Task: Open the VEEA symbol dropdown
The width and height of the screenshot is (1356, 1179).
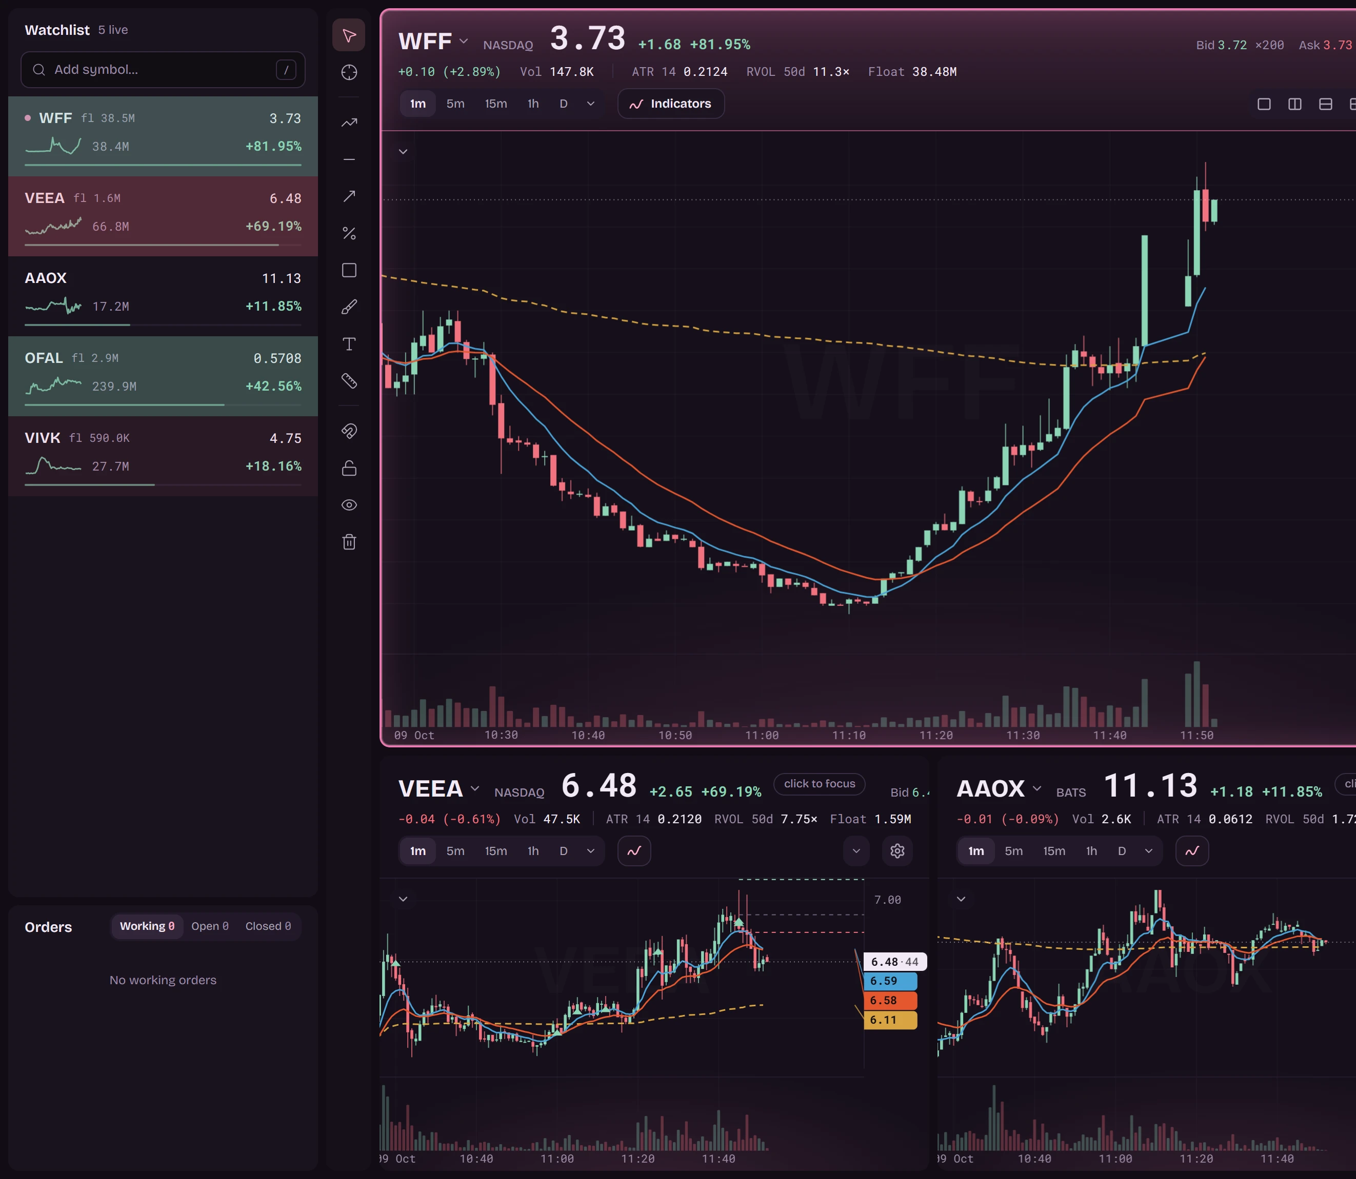Action: pos(474,788)
